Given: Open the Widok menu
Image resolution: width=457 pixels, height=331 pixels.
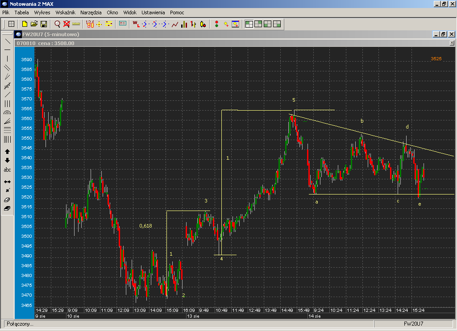Looking at the screenshot, I should 130,12.
